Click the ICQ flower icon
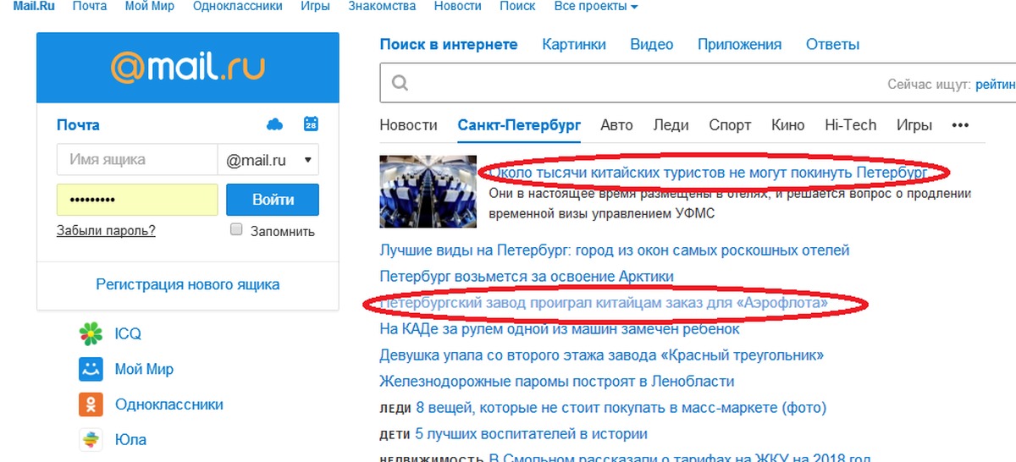The height and width of the screenshot is (462, 1016). (91, 334)
